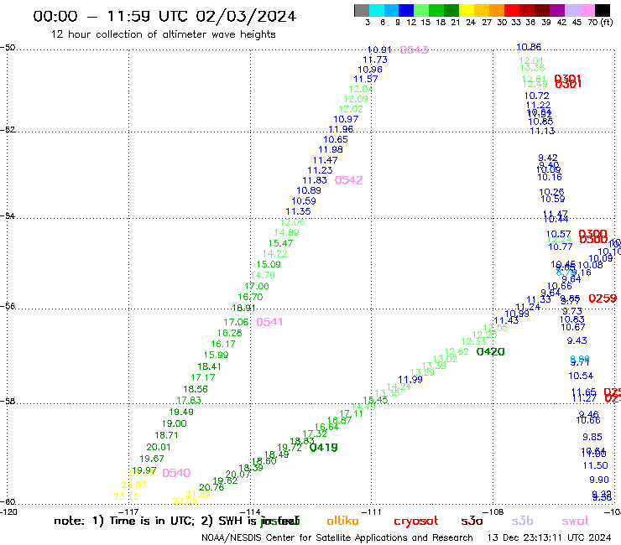The height and width of the screenshot is (545, 621).
Task: Click the wave height value 10.72
Action: (x=536, y=96)
